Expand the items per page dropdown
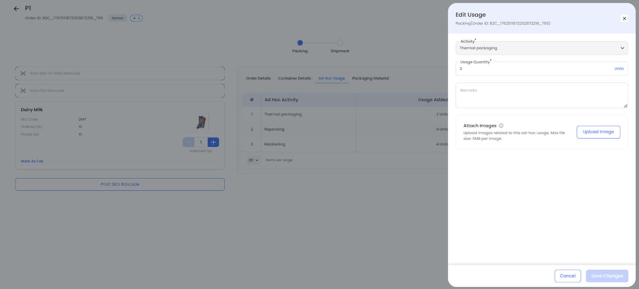The height and width of the screenshot is (289, 639). click(x=253, y=160)
